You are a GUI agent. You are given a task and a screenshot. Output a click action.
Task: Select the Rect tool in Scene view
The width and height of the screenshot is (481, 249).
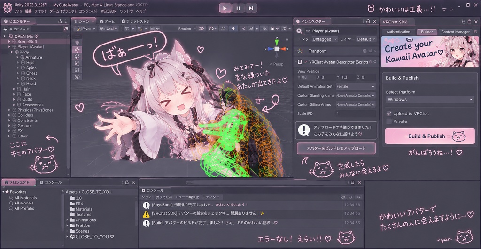77,70
